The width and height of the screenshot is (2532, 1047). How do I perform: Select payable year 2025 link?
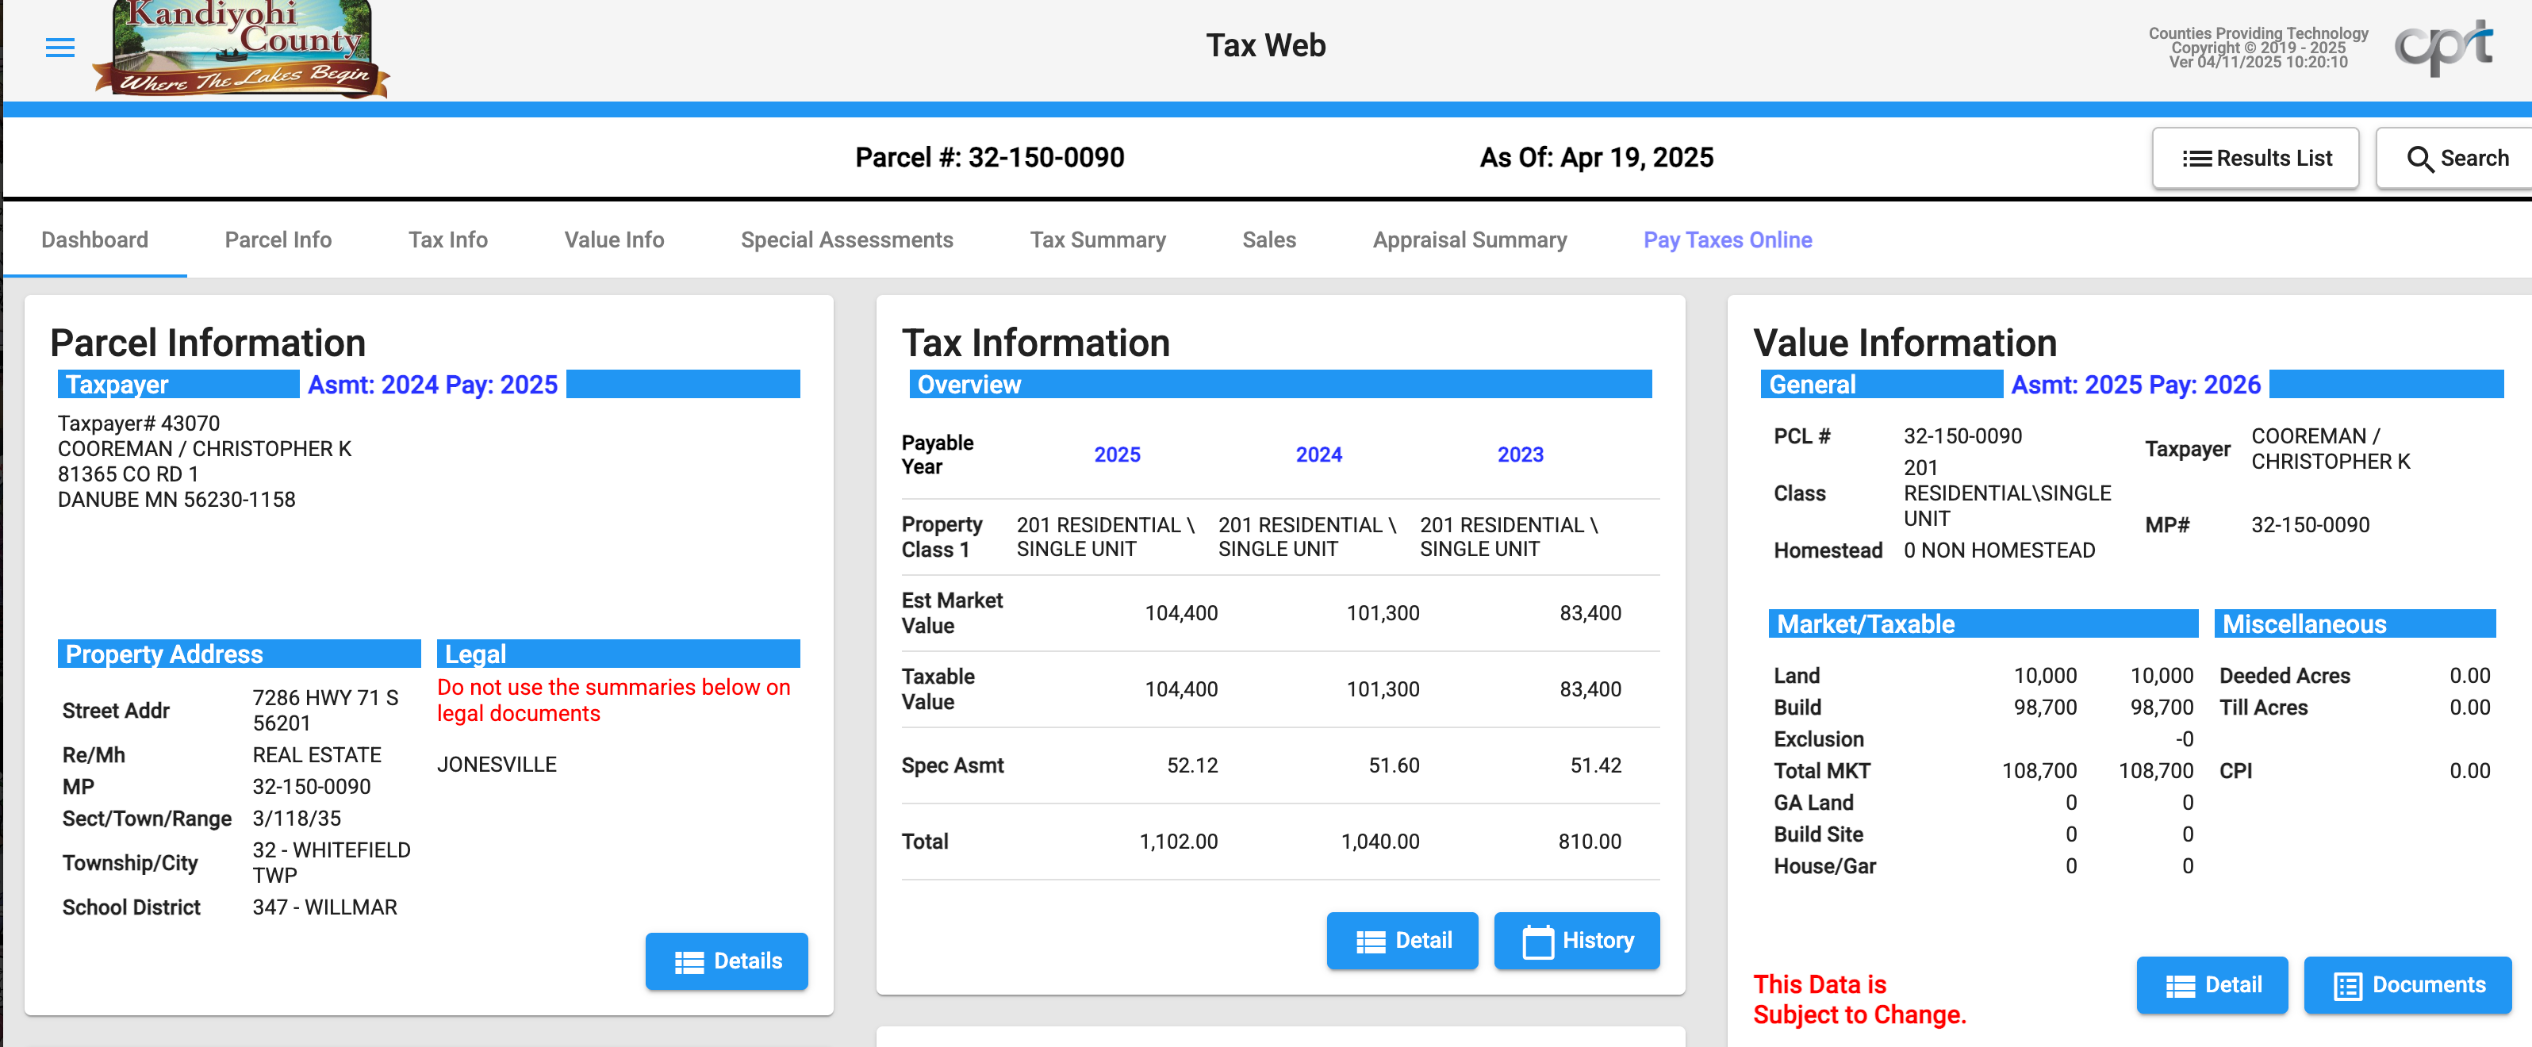click(1117, 454)
